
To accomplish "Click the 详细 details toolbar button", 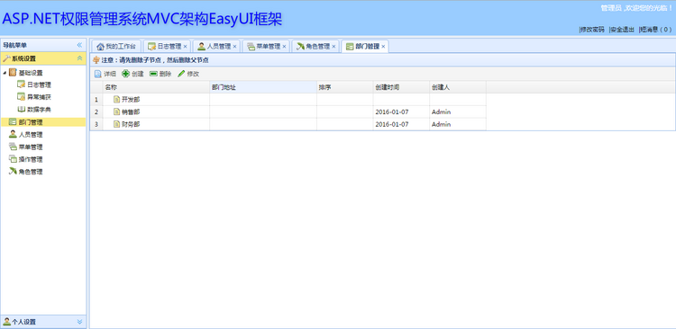I will click(105, 74).
